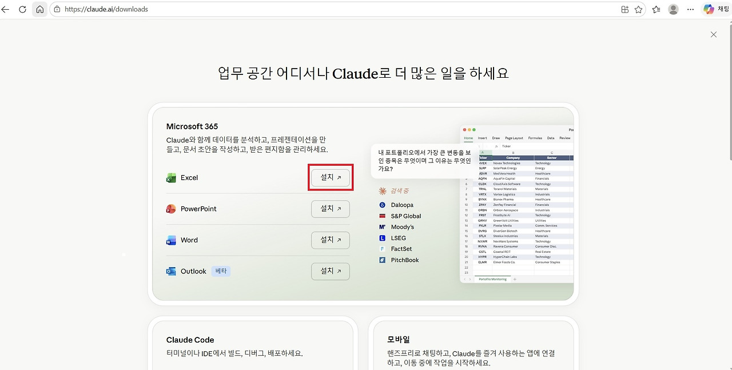Open Copilot 채팅 button
732x370 pixels.
pyautogui.click(x=716, y=10)
